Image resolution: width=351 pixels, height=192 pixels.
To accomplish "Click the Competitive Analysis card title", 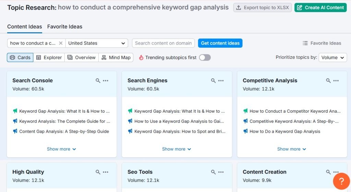I will (270, 80).
